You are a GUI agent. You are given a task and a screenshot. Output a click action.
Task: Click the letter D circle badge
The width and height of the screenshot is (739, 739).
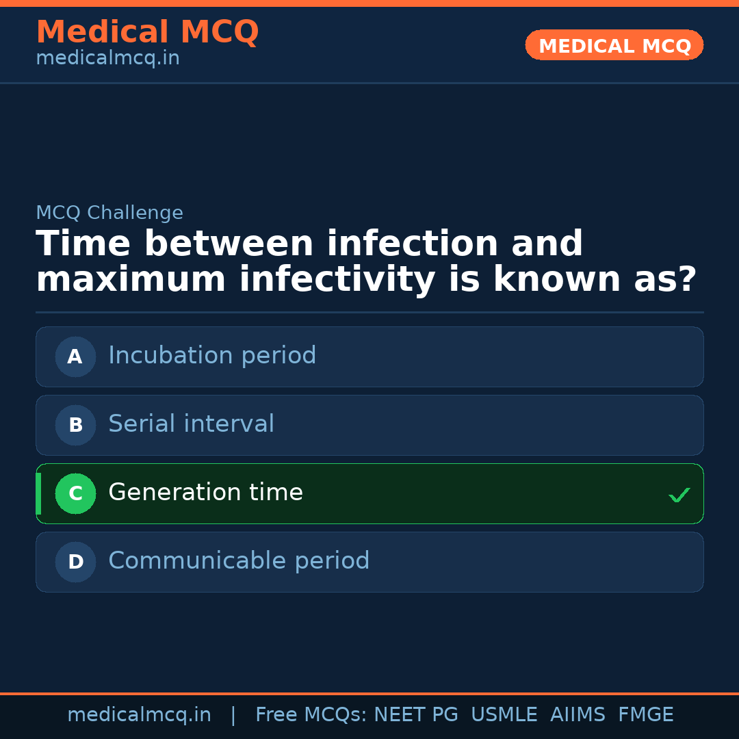[75, 562]
